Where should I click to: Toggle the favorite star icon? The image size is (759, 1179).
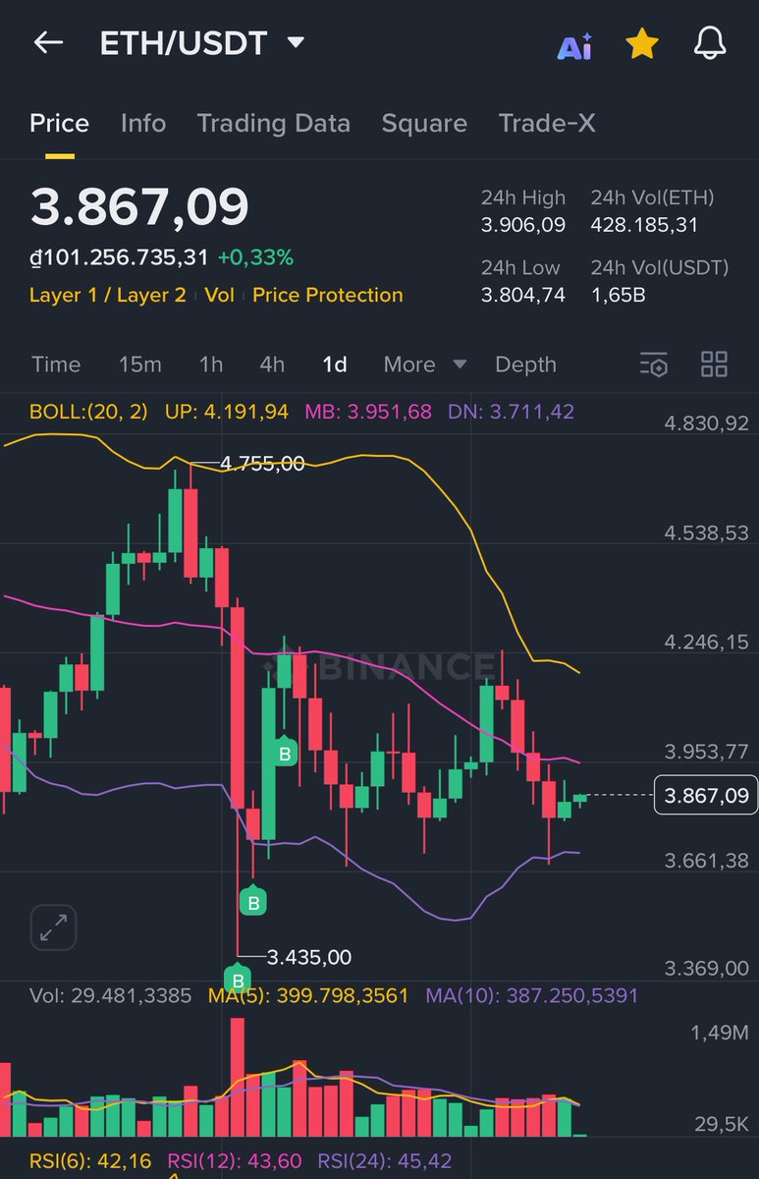pos(642,43)
